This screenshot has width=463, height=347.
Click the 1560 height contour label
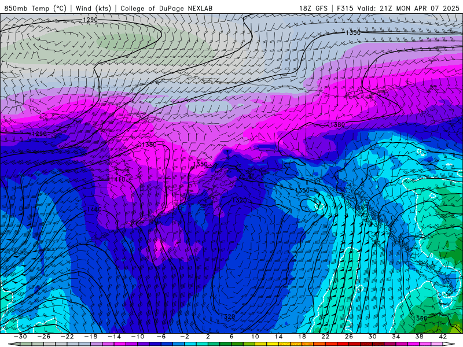(x=420, y=319)
